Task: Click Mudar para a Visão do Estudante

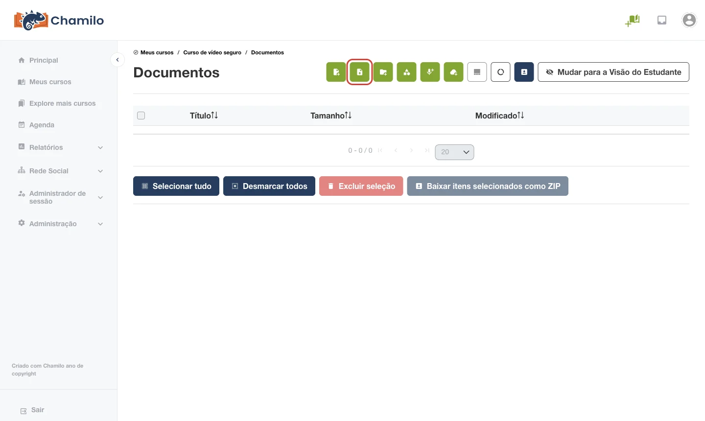Action: tap(613, 72)
